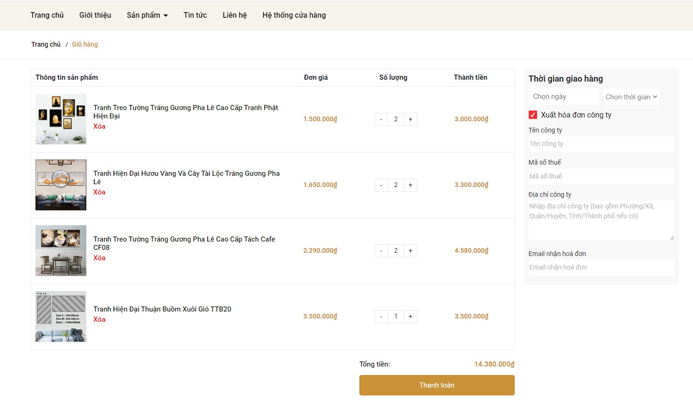
Task: Remove the Tách Cafe CF08 item with Xóa
Action: (99, 258)
